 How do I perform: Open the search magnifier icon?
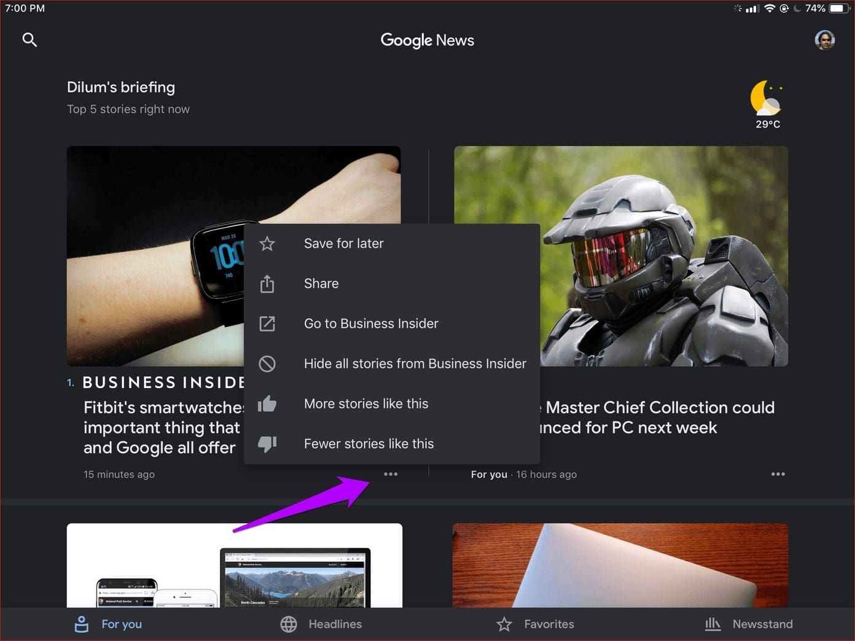[x=29, y=40]
